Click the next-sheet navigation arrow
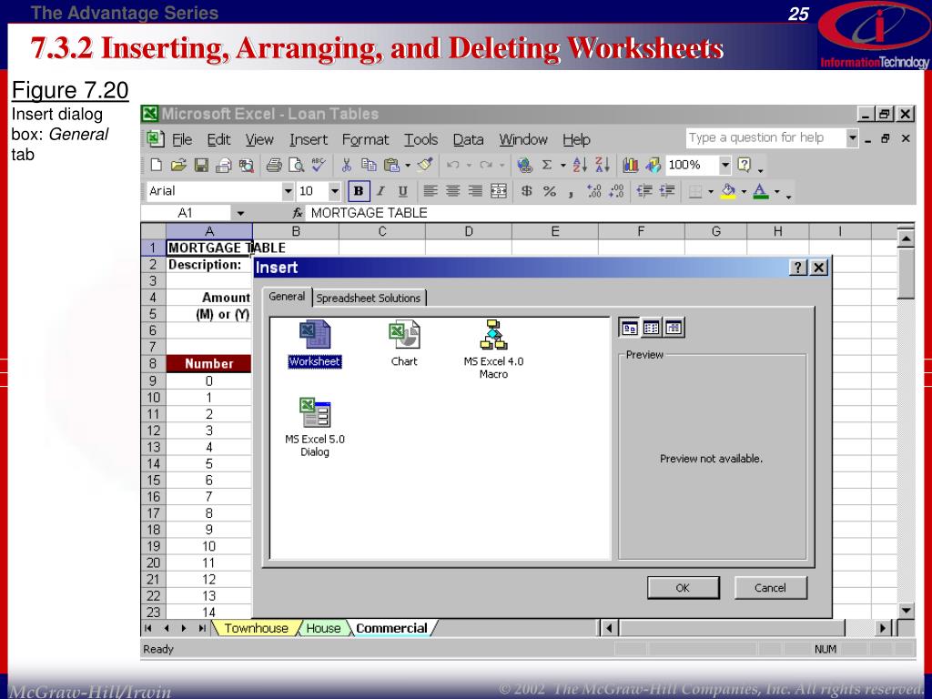 184,628
